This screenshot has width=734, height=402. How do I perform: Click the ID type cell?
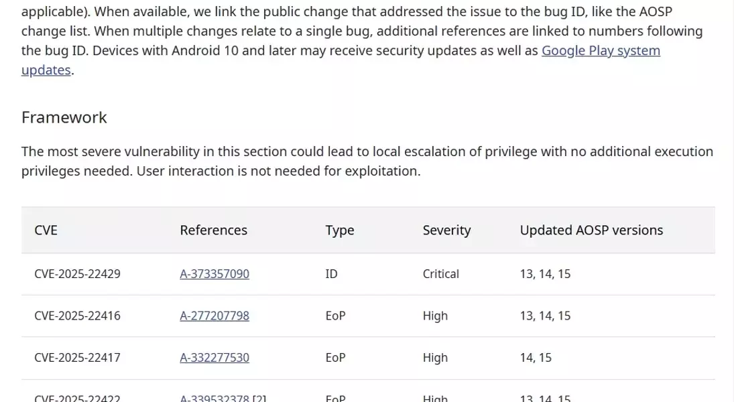[331, 274]
